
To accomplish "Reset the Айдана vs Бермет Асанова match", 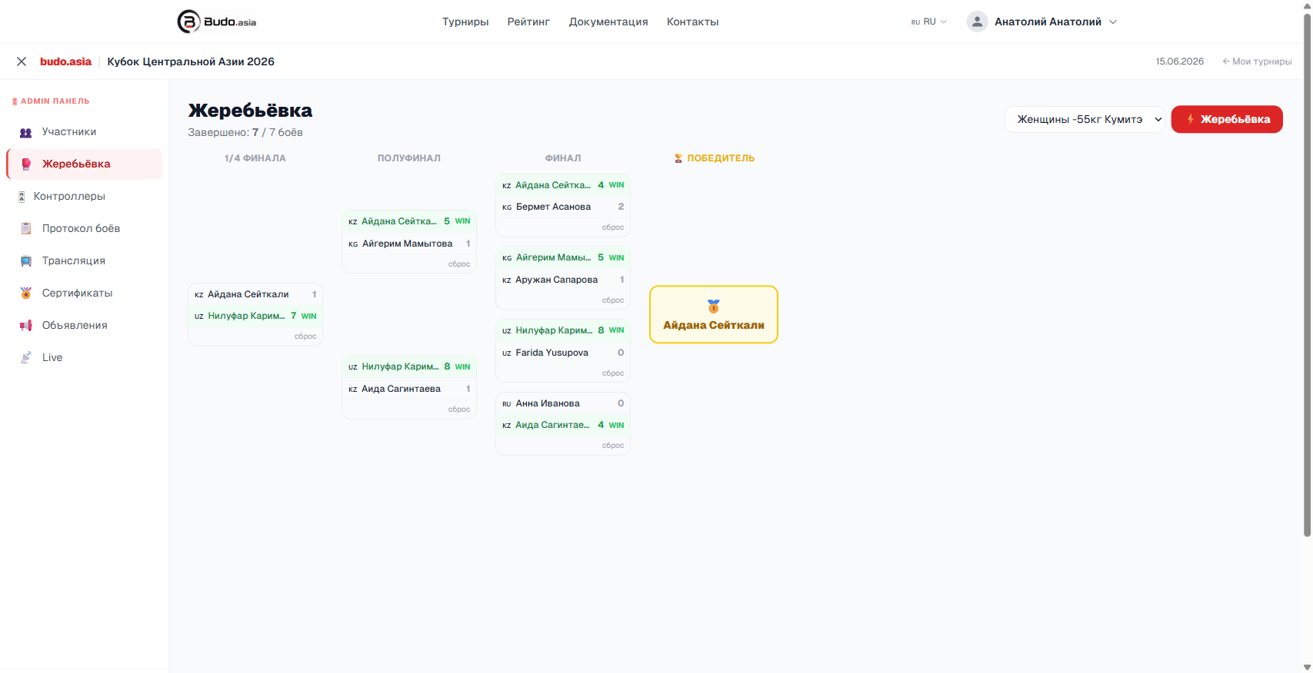I will coord(613,227).
